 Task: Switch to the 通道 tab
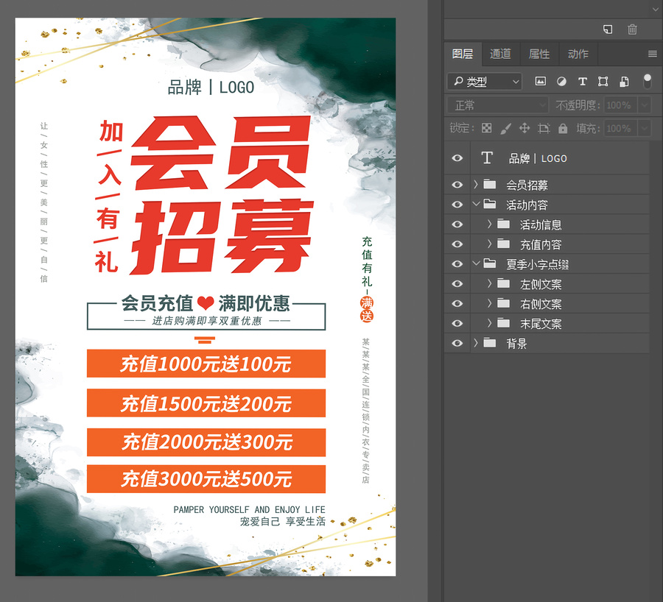coord(501,54)
